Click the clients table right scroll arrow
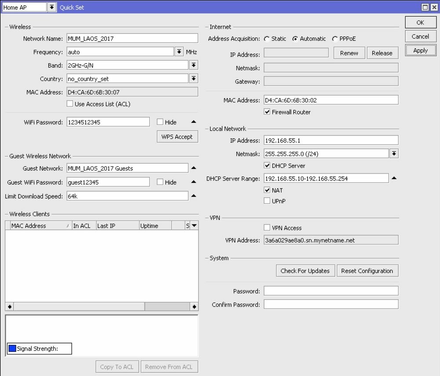This screenshot has width=440, height=376. point(194,307)
